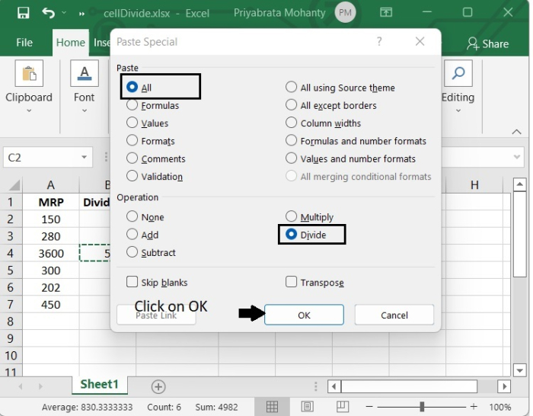Enable the Skip blanks checkbox

coord(132,282)
